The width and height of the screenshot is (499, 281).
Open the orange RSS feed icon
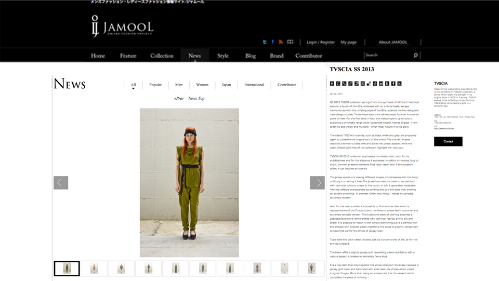point(281,42)
